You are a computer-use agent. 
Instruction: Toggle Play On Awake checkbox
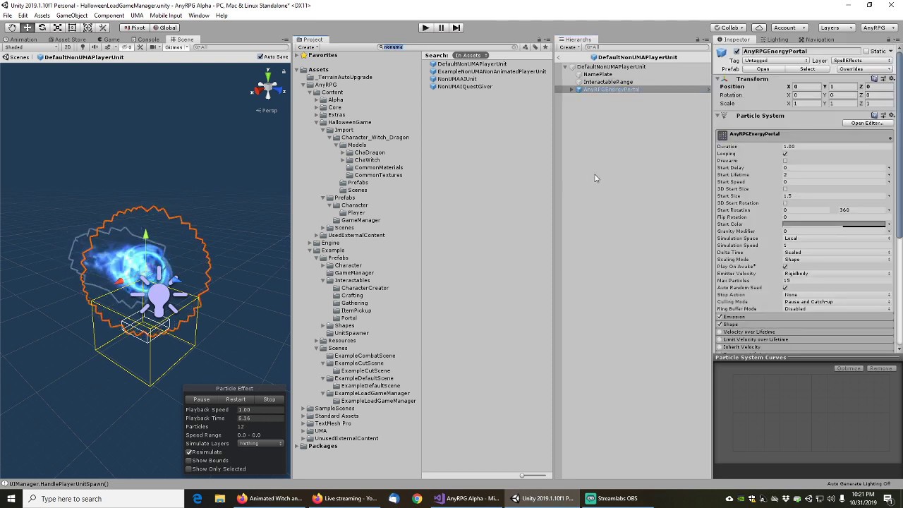[785, 267]
